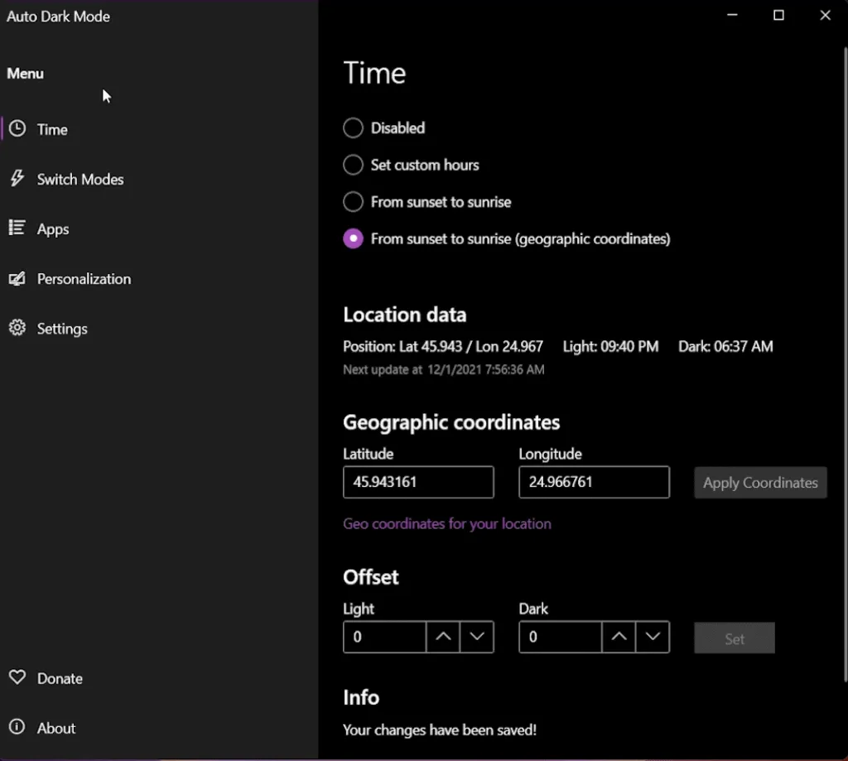This screenshot has height=761, width=848.
Task: Click the Apps list icon
Action: point(17,229)
